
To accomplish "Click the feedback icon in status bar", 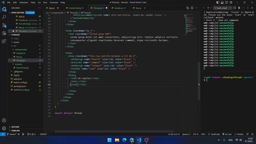I will [248, 134].
